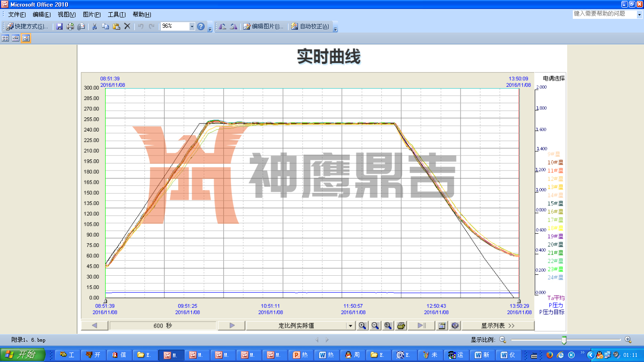The height and width of the screenshot is (362, 644).
Task: Click the chart's scroll-left arrow button
Action: pos(94,325)
